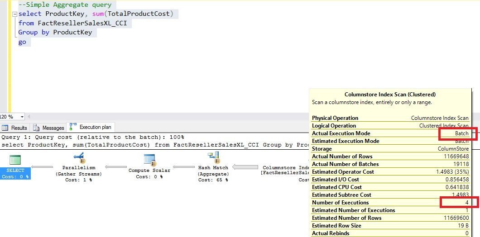480x237 pixels.
Task: Click the Estimated Row Size value 19 B
Action: point(463,226)
